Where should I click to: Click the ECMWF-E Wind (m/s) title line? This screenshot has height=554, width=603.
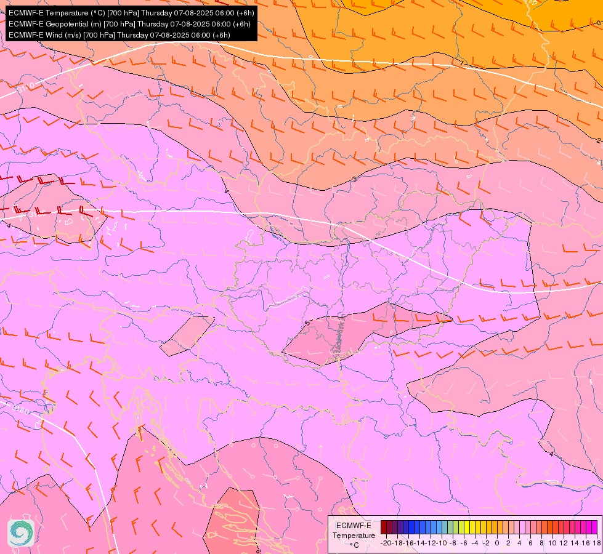(119, 35)
